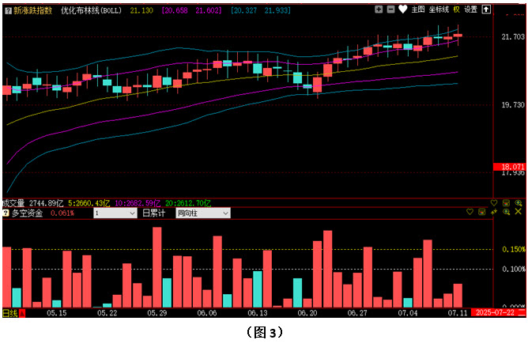528x351 pixels.
Task: Close the 多空资金 indicator panel
Action: [x=519, y=212]
